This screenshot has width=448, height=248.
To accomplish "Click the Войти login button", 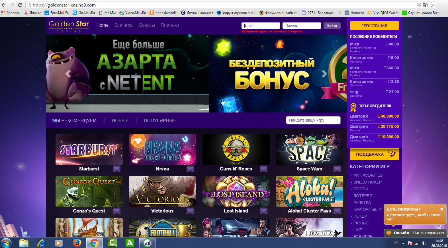I will pos(332,26).
